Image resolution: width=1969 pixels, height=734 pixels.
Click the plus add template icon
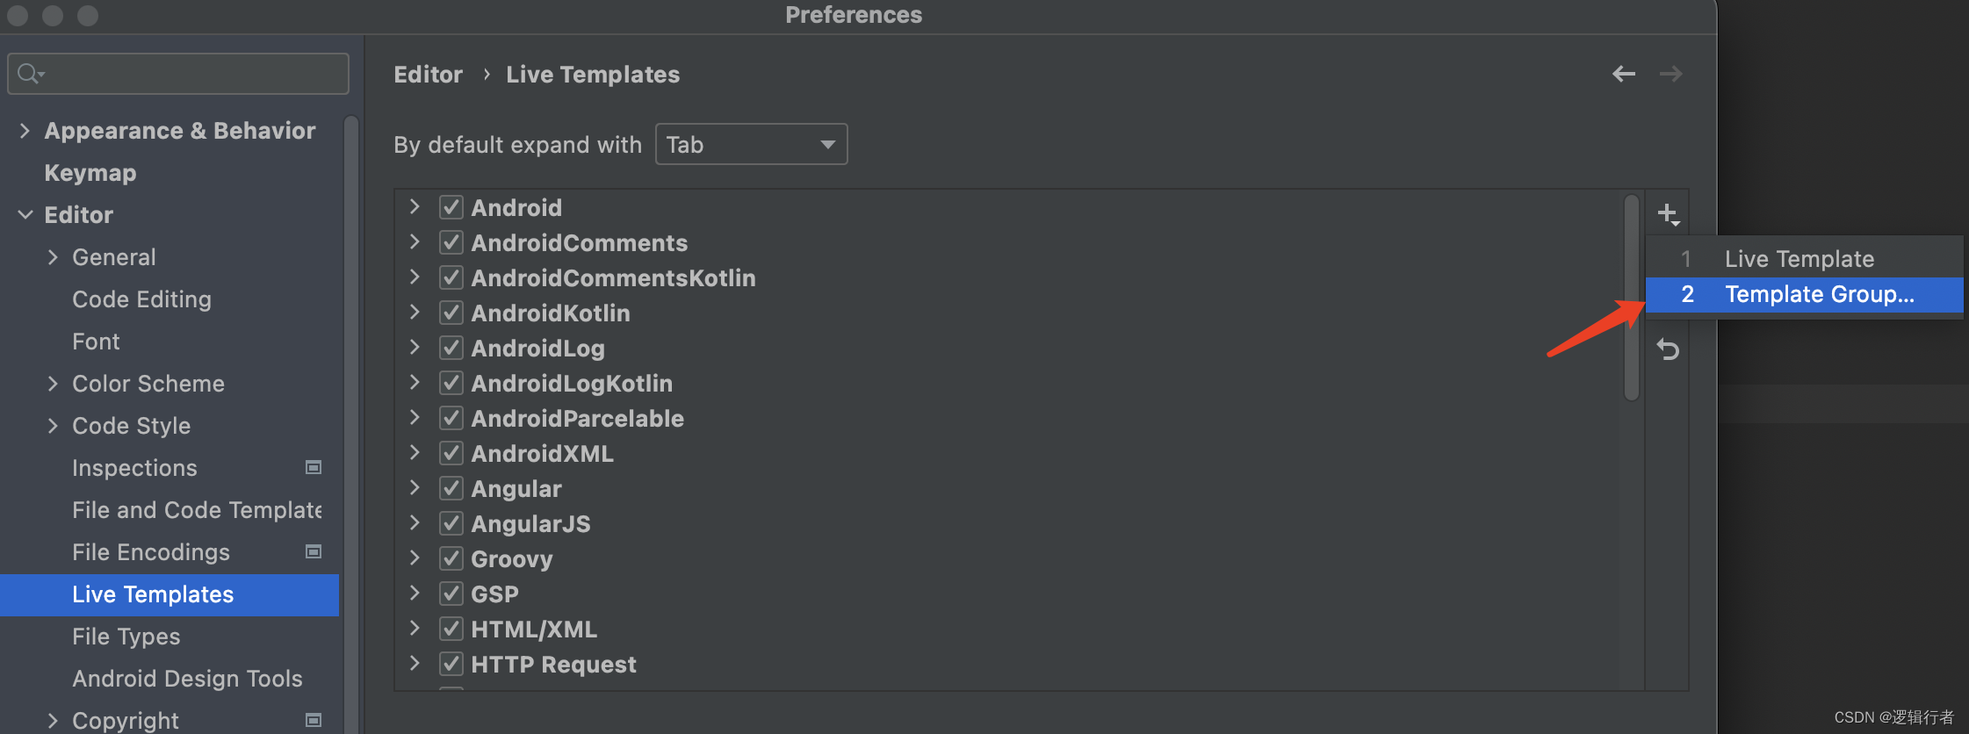point(1668,214)
